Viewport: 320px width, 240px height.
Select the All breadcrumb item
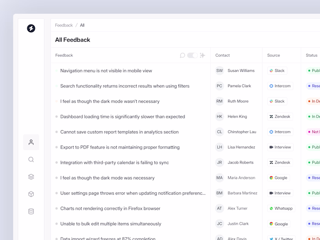tap(82, 25)
